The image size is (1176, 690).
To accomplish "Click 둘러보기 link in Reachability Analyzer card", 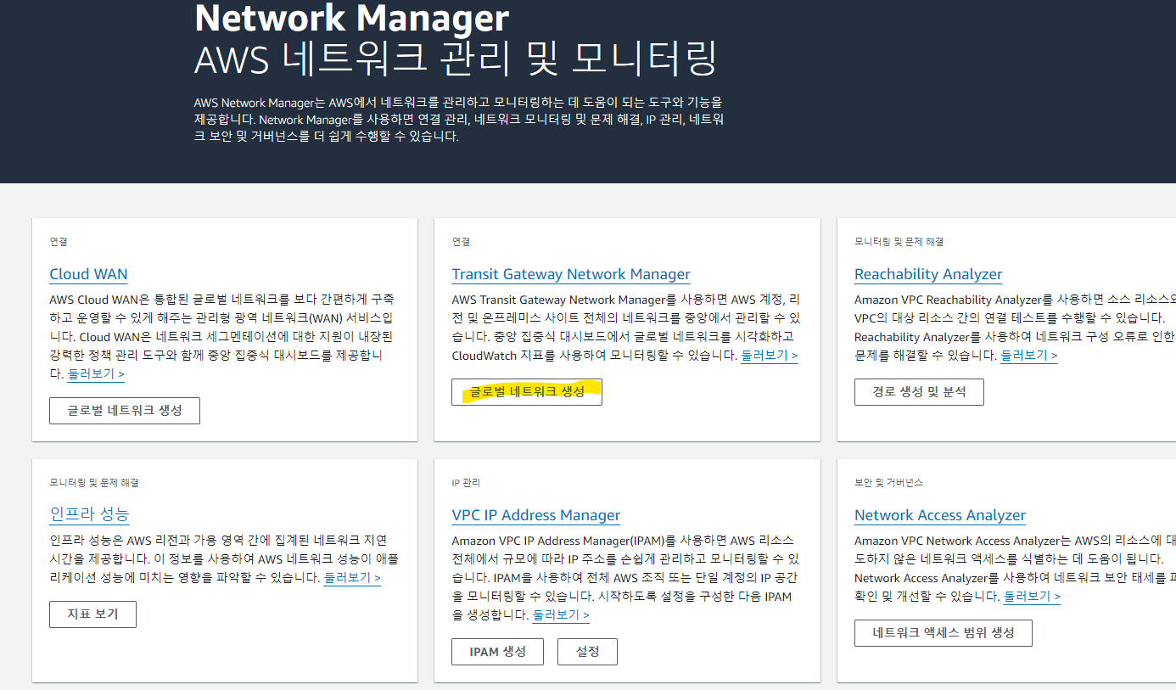I will [x=1028, y=355].
